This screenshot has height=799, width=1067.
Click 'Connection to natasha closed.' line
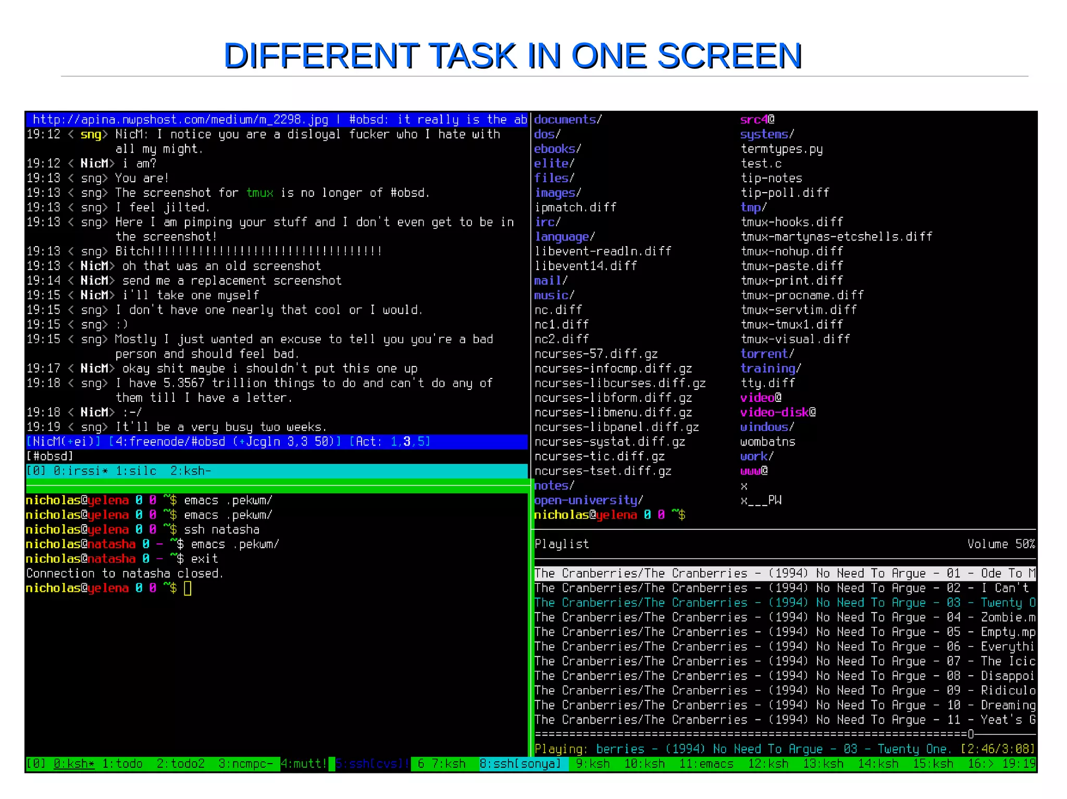coord(125,574)
